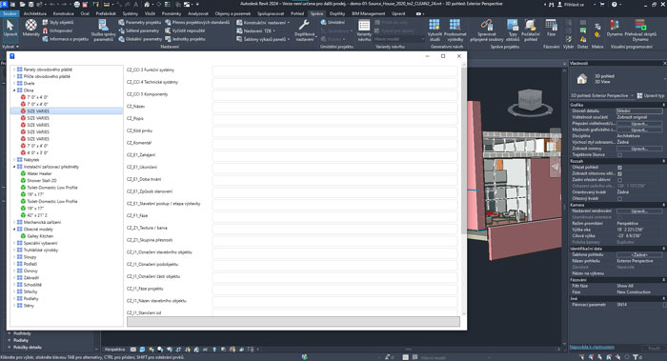The width and height of the screenshot is (667, 361).
Task: Switch to the Architektura tab
Action: (x=35, y=13)
